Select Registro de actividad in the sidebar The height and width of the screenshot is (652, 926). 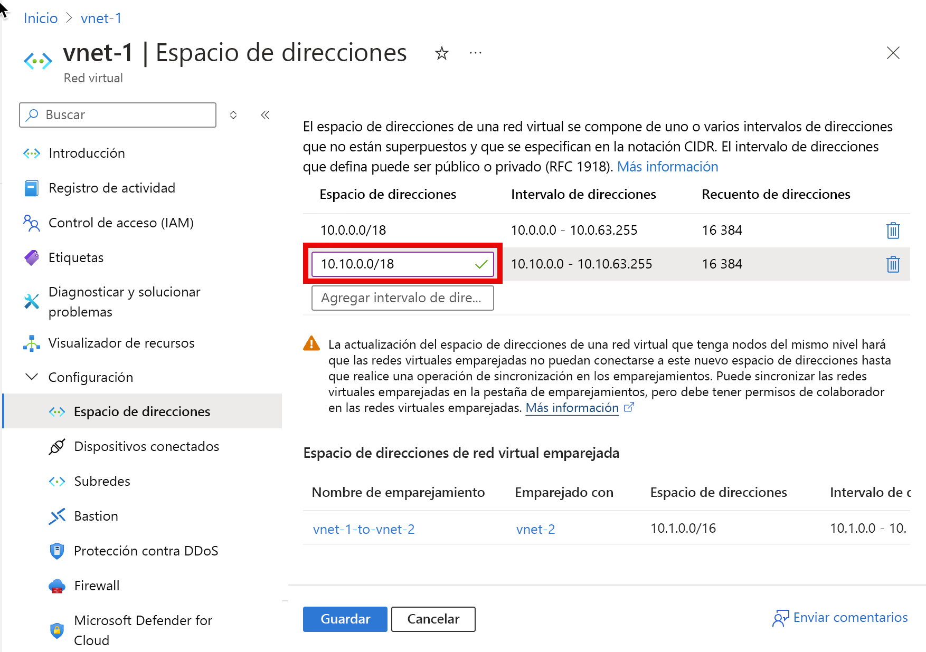111,188
